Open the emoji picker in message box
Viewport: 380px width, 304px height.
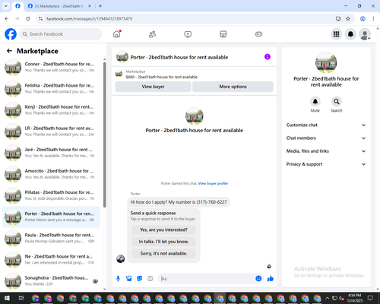click(258, 279)
